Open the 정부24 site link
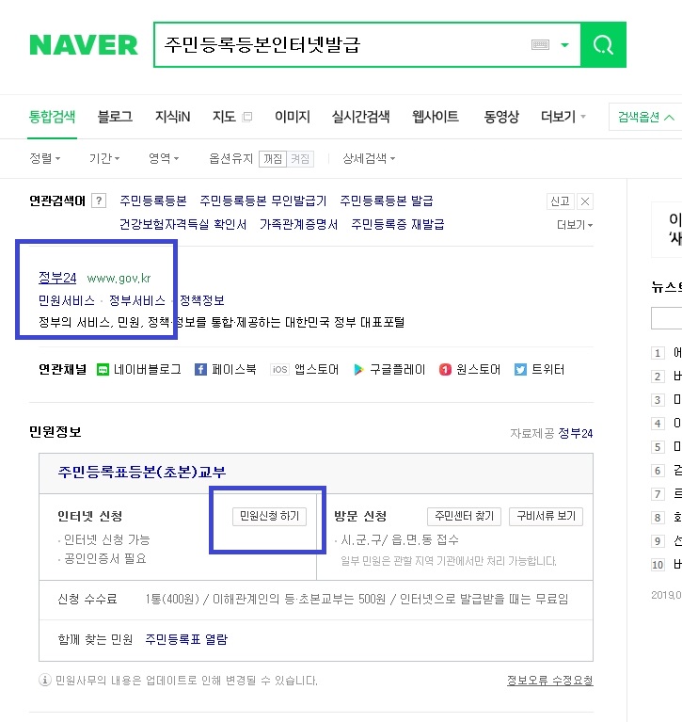The width and height of the screenshot is (682, 722). coord(57,278)
